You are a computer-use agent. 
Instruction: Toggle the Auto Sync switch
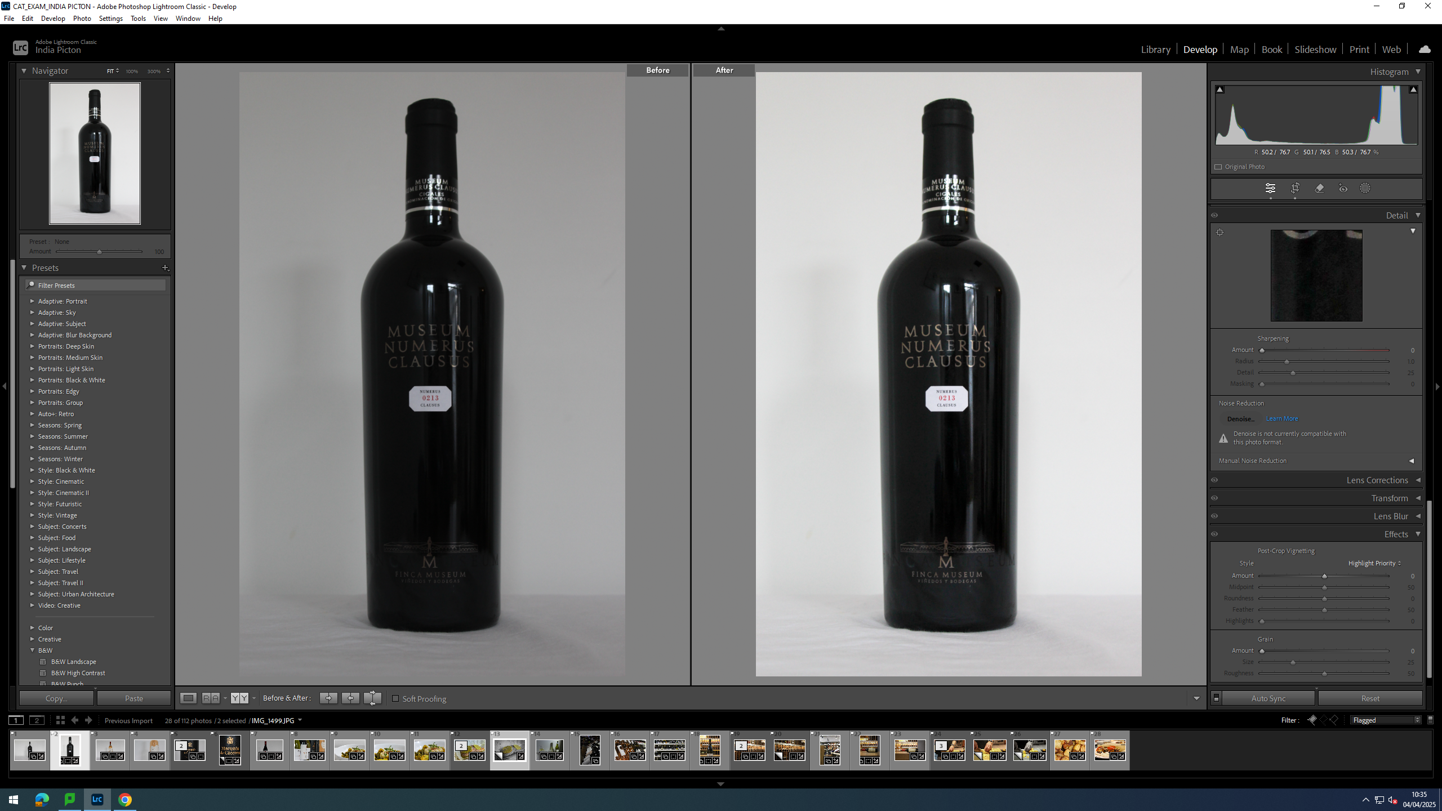(1216, 698)
